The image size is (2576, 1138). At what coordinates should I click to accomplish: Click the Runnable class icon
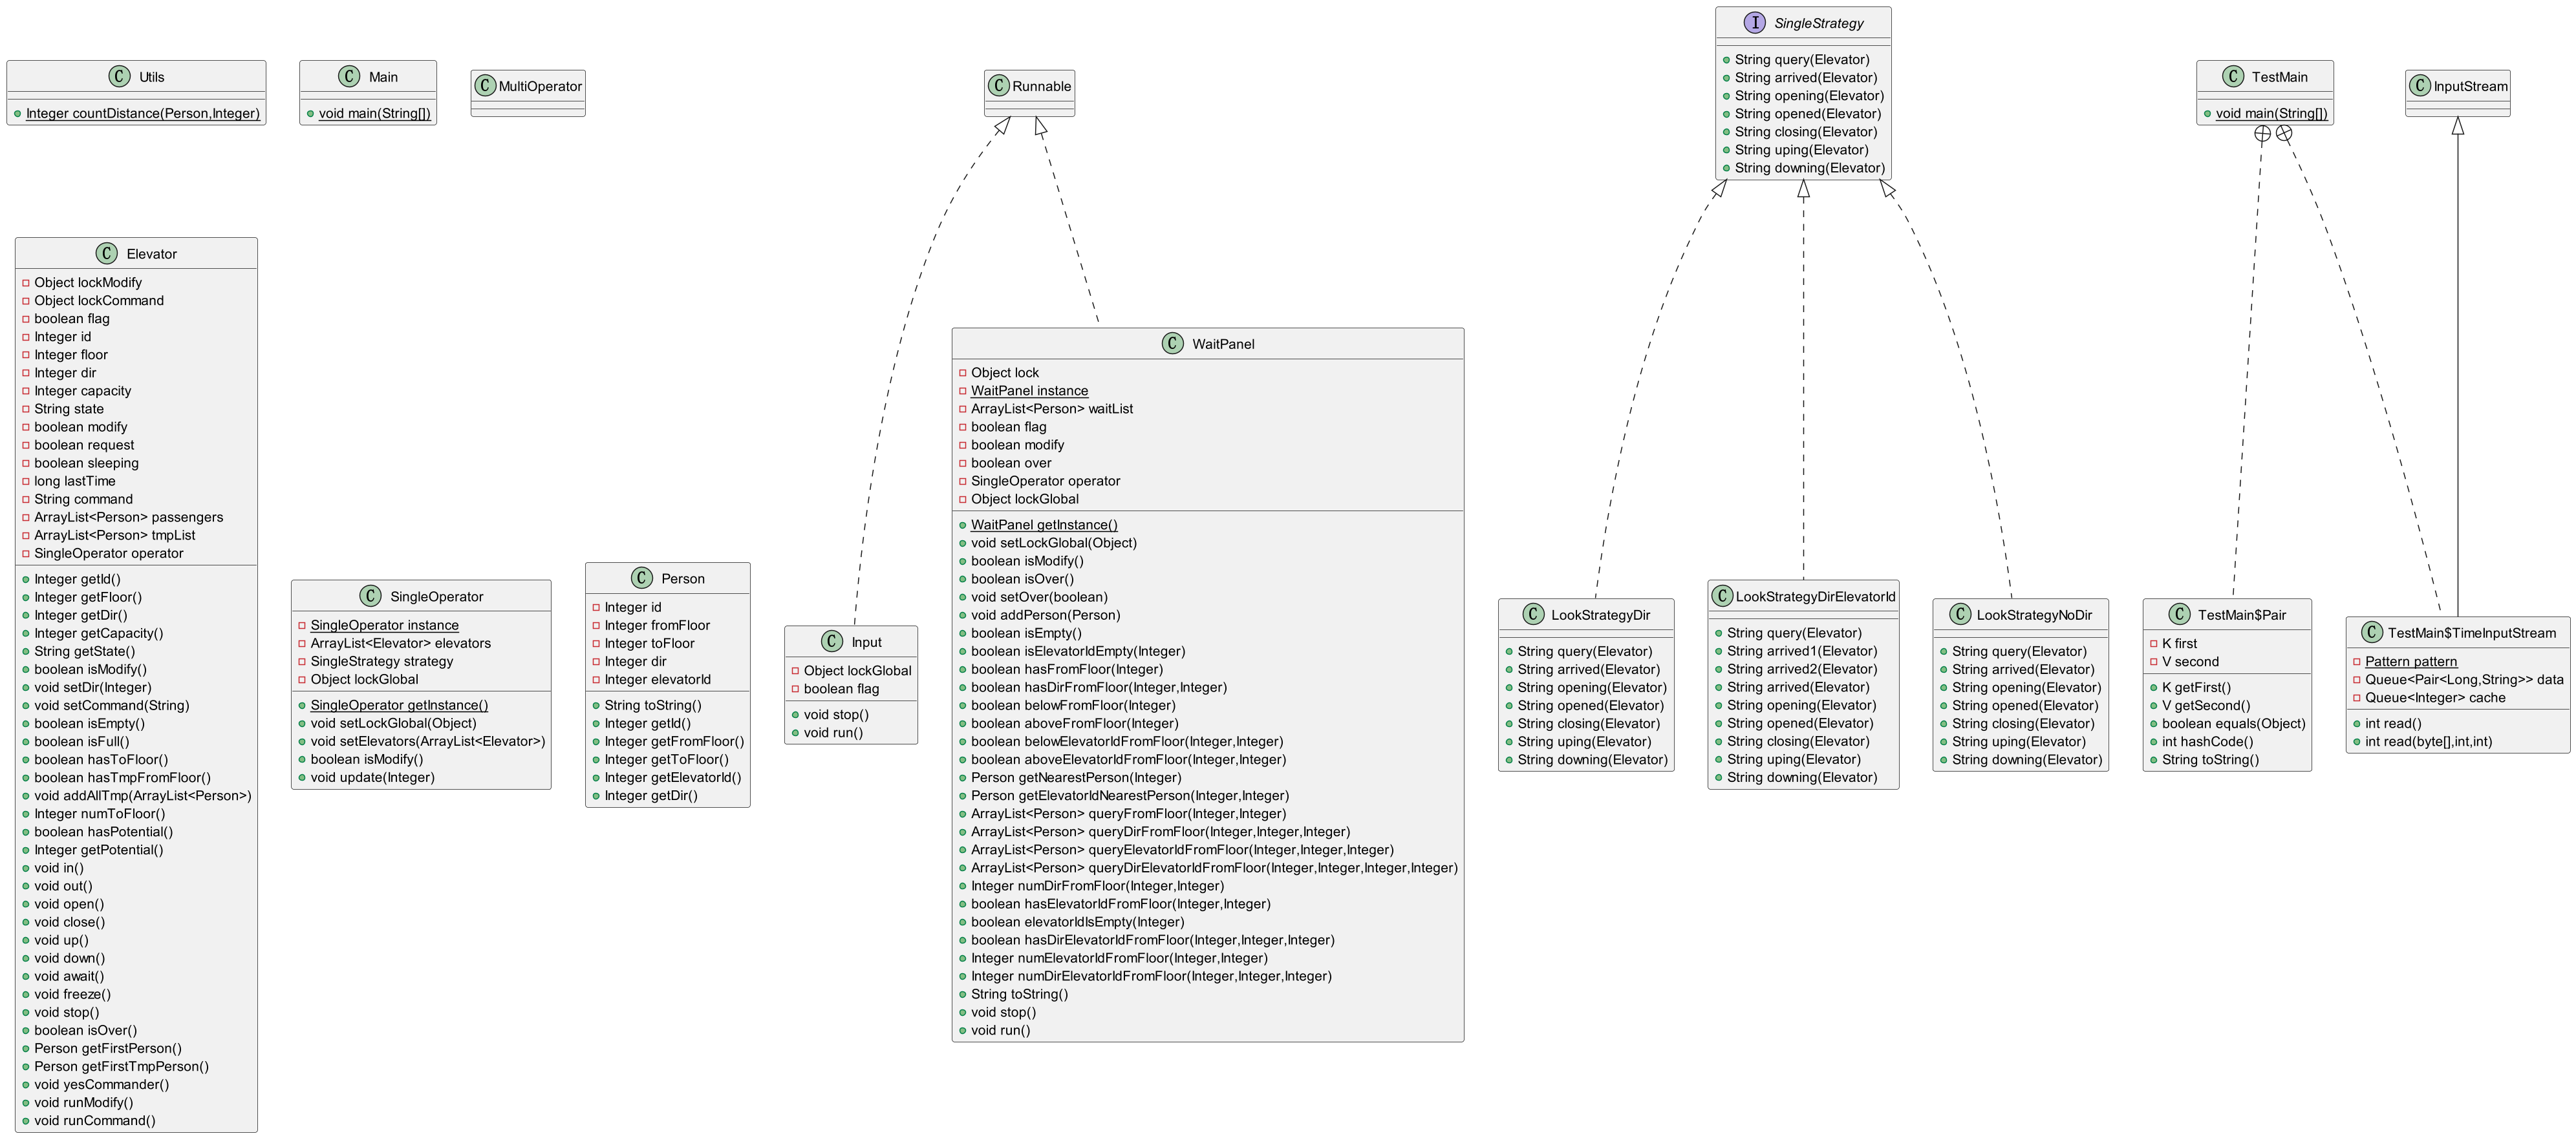(998, 86)
